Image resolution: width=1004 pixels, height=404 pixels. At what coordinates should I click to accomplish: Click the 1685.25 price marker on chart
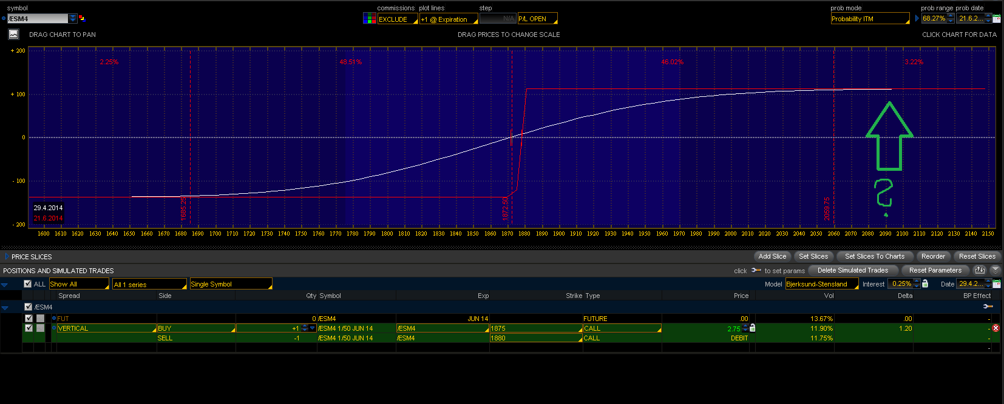coord(183,208)
